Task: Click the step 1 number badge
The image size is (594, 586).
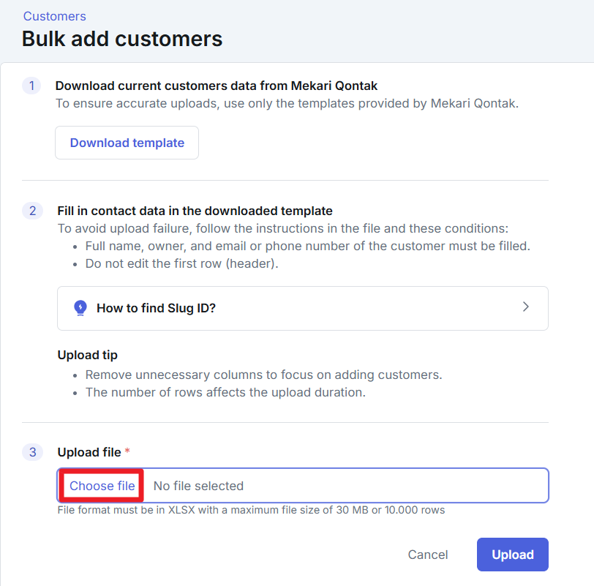Action: [31, 86]
